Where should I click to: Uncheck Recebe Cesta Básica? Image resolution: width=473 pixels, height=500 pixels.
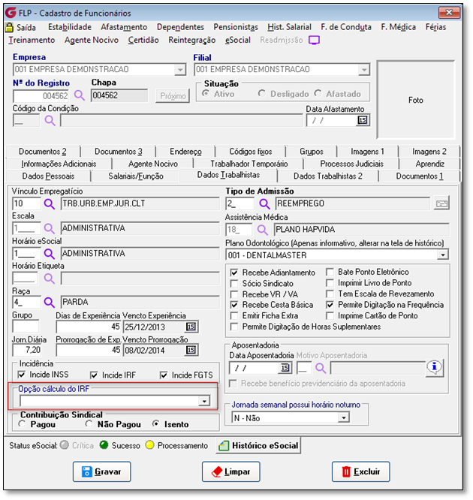(234, 305)
